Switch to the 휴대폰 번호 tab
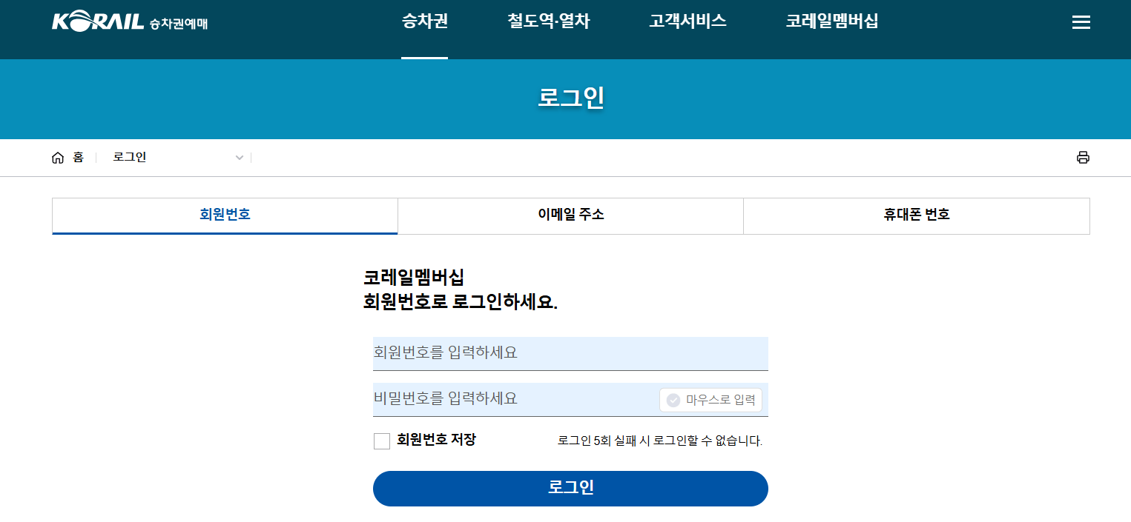Image resolution: width=1131 pixels, height=522 pixels. 916,215
